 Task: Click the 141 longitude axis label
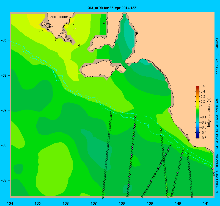click(x=206, y=203)
